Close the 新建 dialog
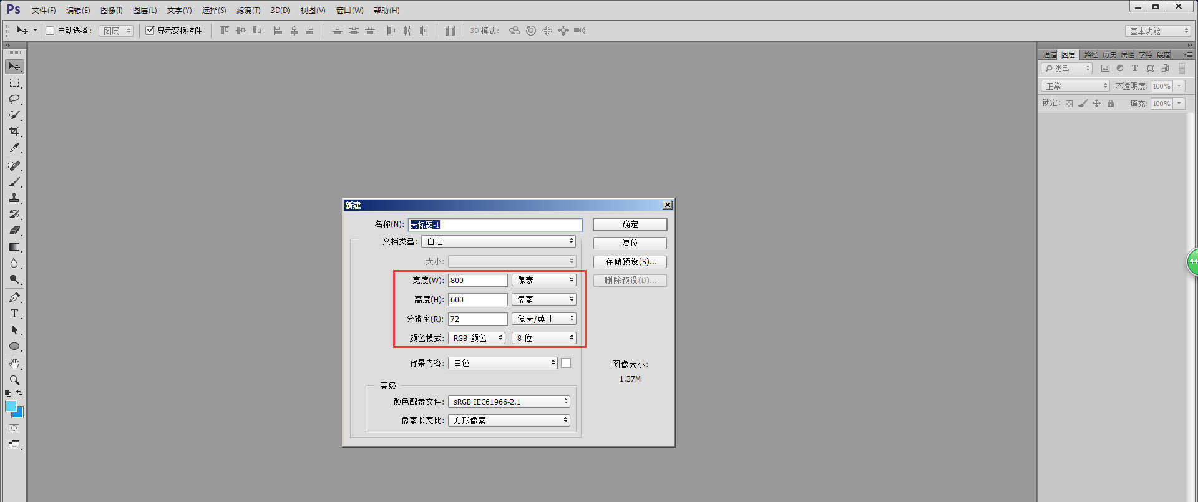 pos(668,205)
